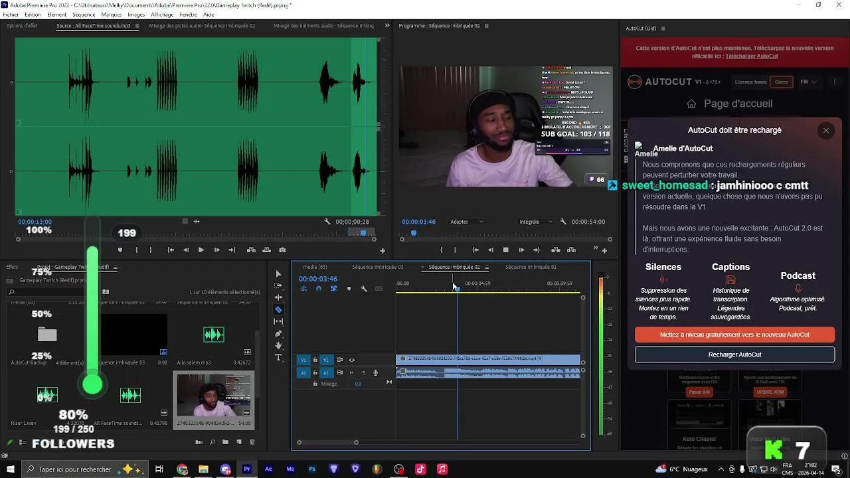Open Source monitor settings wrench

[x=327, y=222]
